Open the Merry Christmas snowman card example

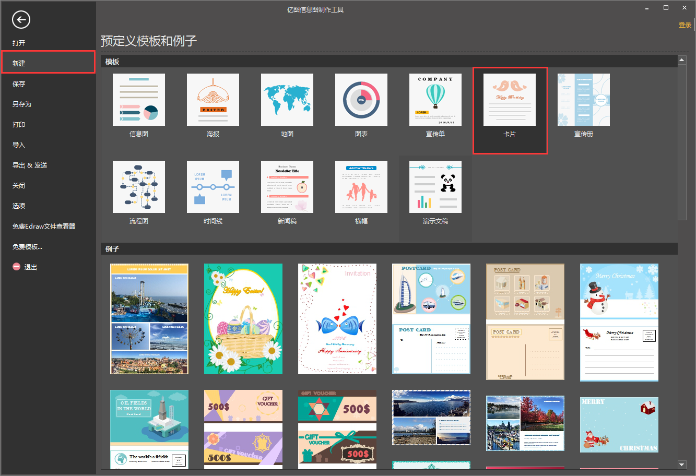point(619,323)
